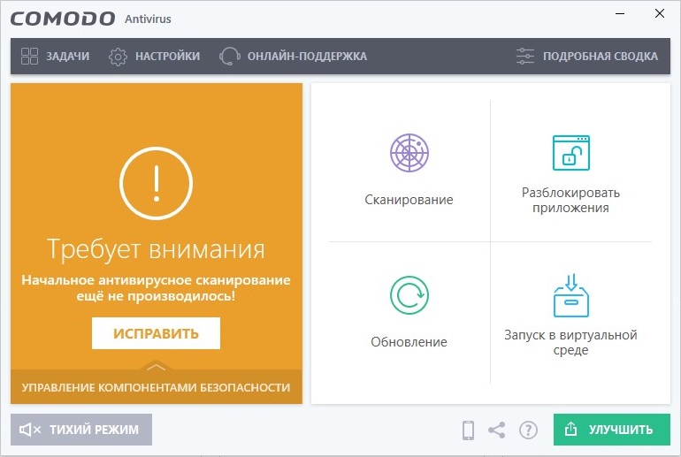Click the share icon in bottom bar
The width and height of the screenshot is (681, 457).
(497, 430)
